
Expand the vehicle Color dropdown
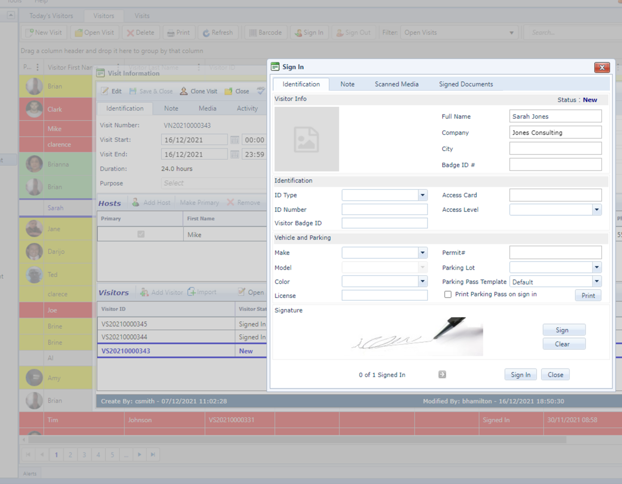(x=423, y=281)
